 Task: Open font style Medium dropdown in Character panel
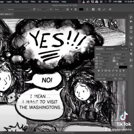(121, 54)
